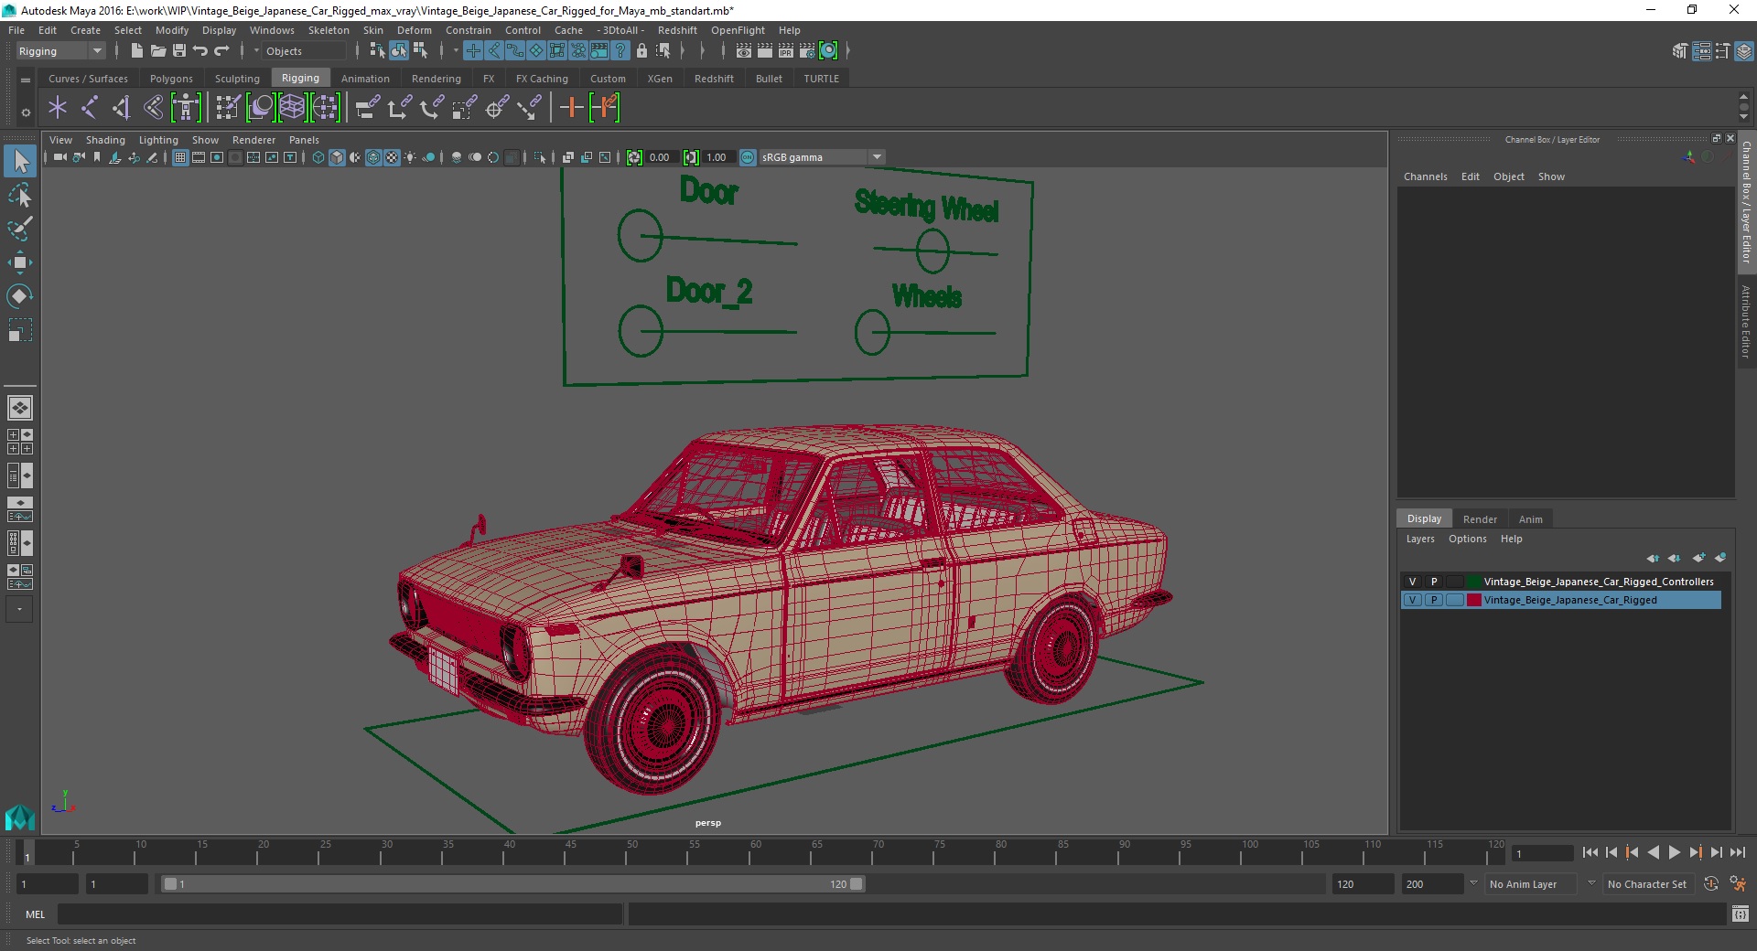Click the Redo arrow icon
Screen dimensions: 1757x951
pyautogui.click(x=221, y=51)
